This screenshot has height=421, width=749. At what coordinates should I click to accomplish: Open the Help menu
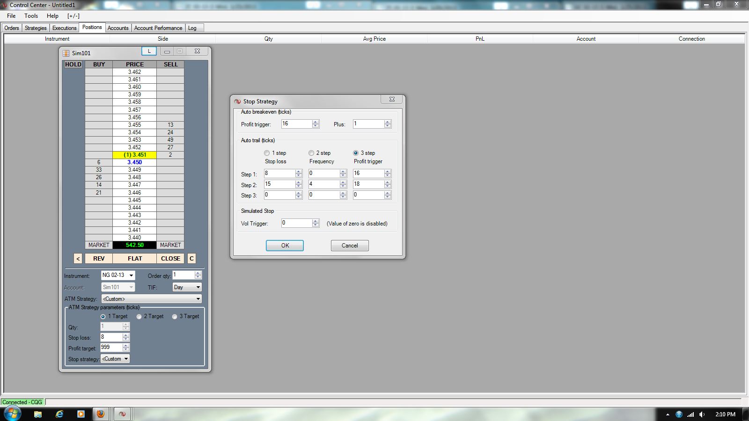point(53,16)
